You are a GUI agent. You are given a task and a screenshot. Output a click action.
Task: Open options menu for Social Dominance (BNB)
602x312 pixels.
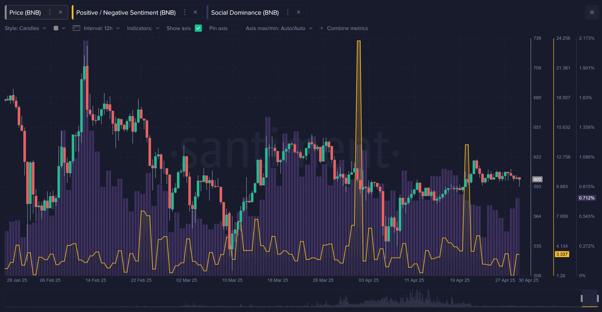(288, 13)
